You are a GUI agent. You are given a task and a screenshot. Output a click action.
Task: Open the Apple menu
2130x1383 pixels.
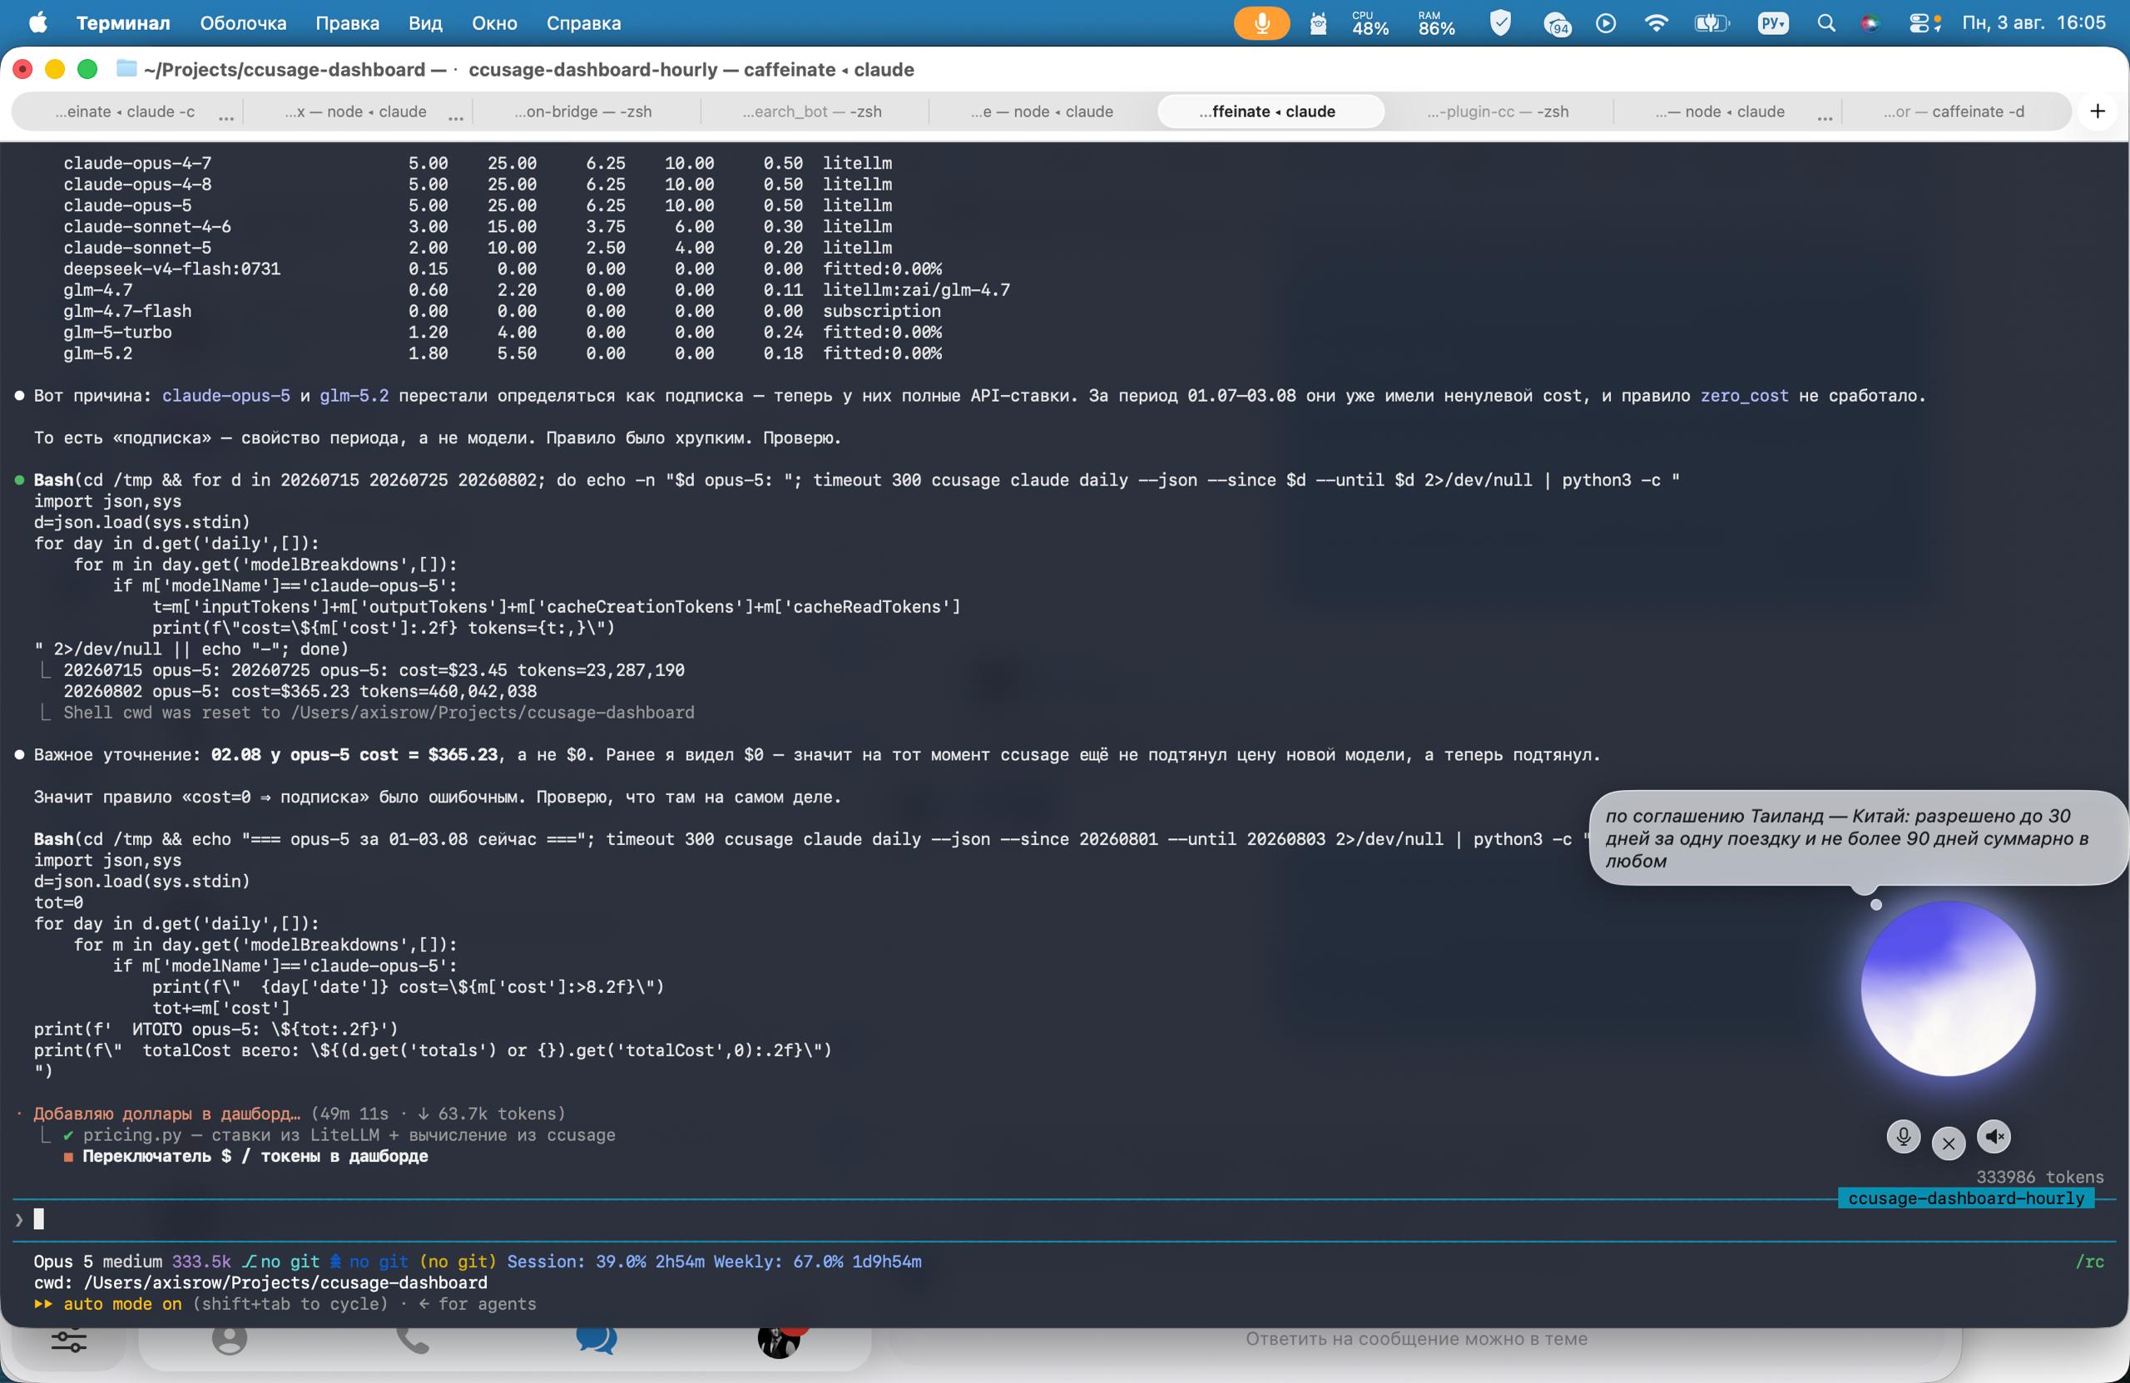pyautogui.click(x=37, y=23)
